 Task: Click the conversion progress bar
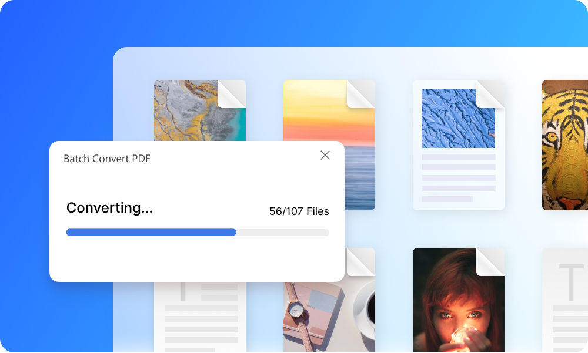198,233
